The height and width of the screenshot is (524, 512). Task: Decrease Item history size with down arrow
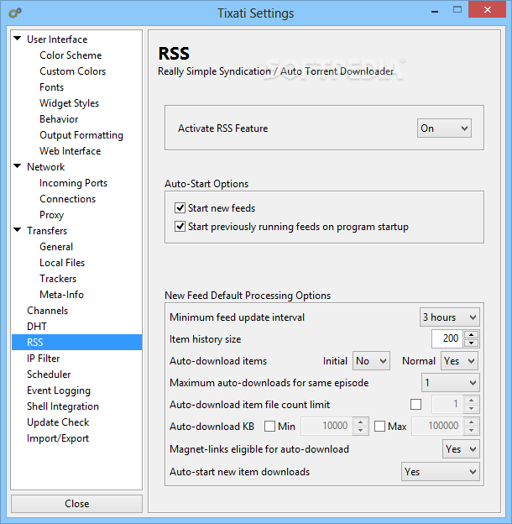point(471,343)
